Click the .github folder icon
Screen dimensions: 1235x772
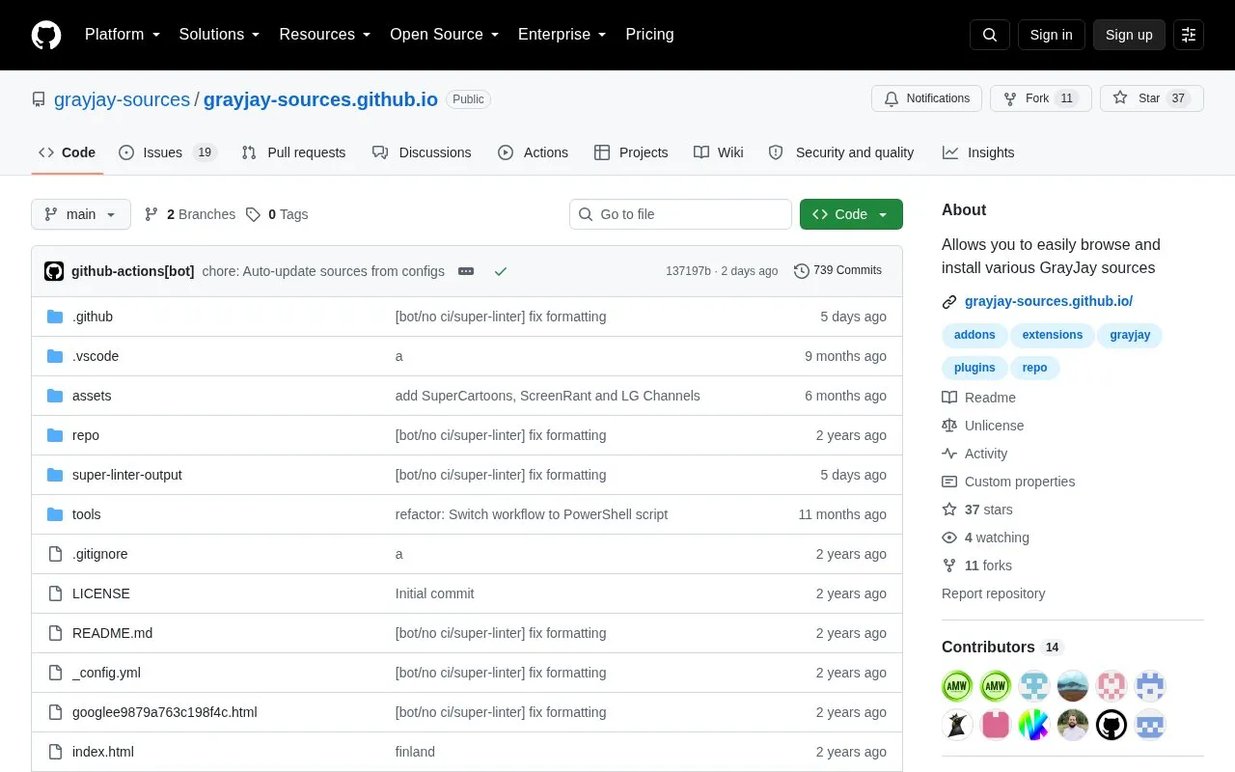[55, 317]
